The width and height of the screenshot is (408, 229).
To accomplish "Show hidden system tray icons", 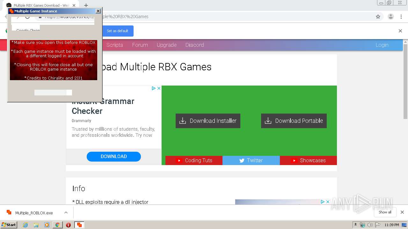I will coord(355,225).
